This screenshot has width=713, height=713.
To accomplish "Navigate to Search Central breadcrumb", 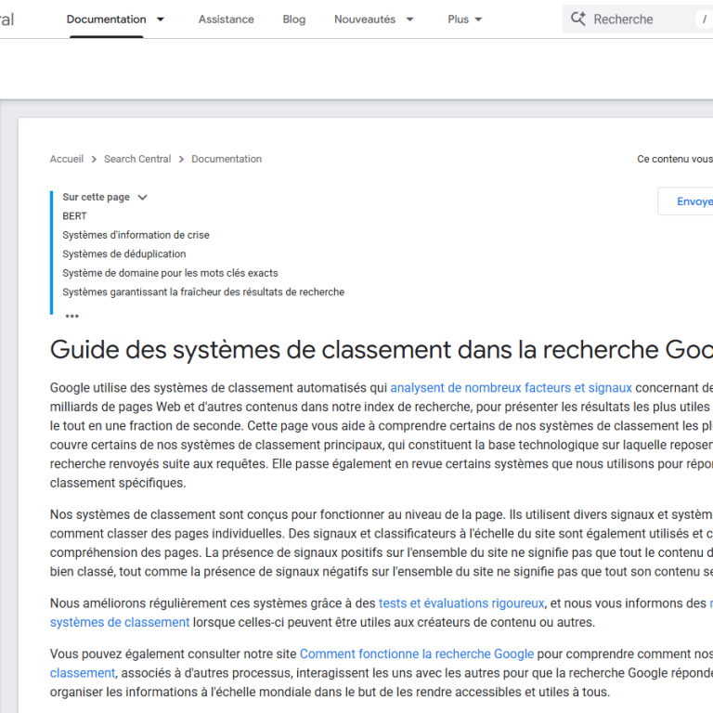I will [x=137, y=159].
